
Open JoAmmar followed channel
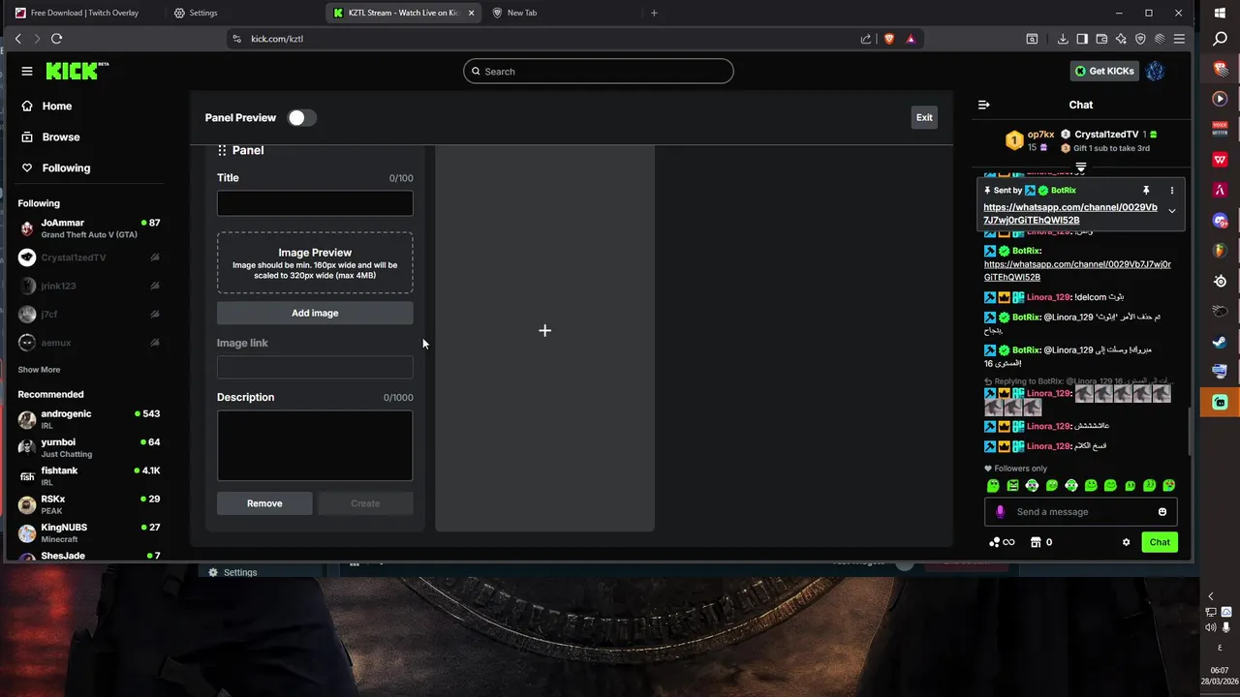89,228
